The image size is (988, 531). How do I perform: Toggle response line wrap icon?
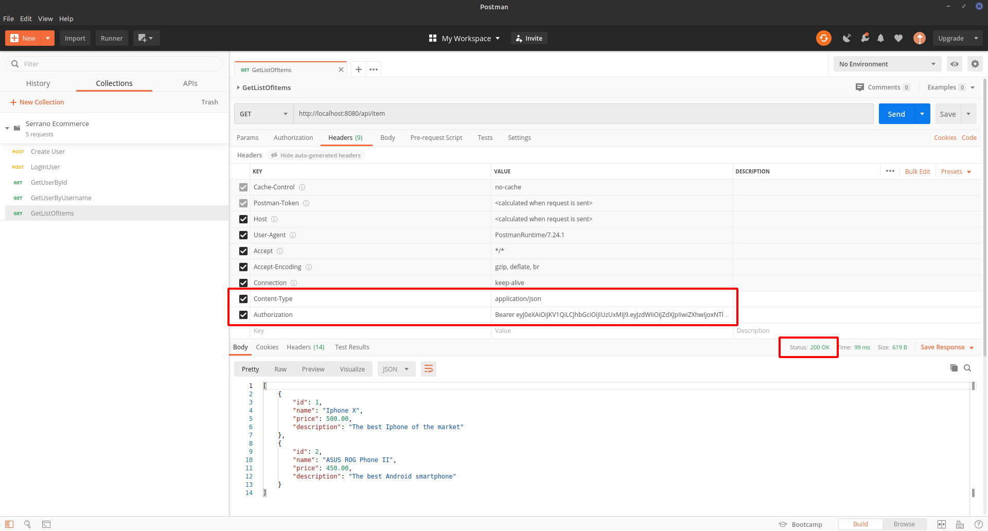click(x=429, y=369)
